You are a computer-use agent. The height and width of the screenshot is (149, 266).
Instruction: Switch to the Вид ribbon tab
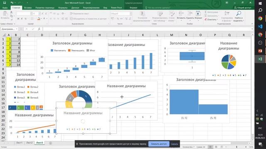coord(105,8)
